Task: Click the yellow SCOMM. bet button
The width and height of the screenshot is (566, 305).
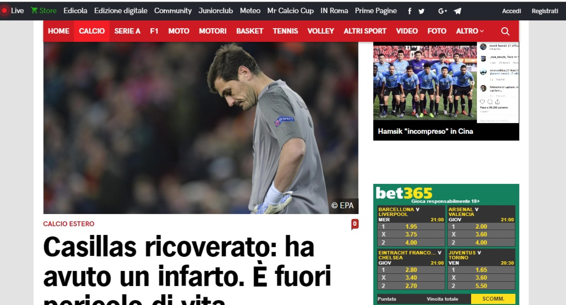Action: (x=493, y=299)
